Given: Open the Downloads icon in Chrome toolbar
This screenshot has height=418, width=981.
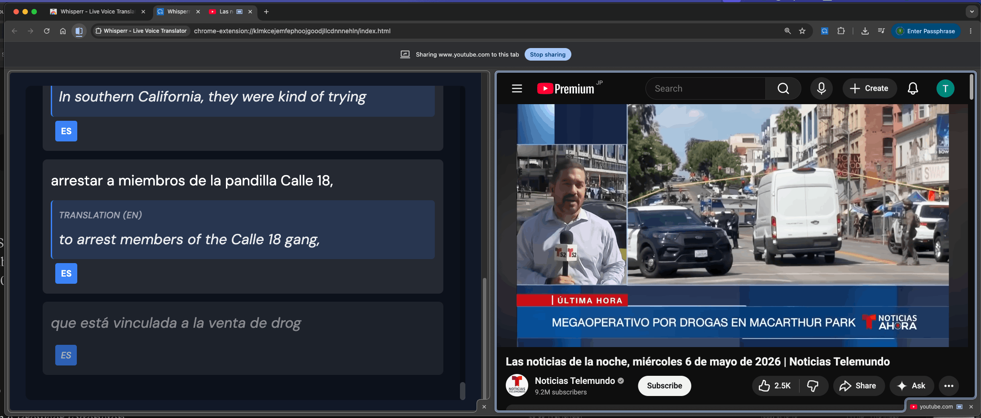Looking at the screenshot, I should (x=865, y=31).
